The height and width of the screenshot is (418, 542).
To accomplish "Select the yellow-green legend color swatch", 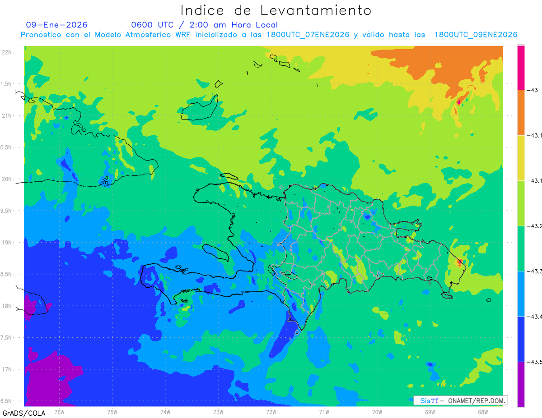I will [x=521, y=203].
